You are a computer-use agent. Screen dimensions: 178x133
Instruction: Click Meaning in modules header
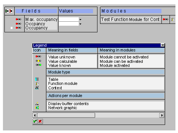(131, 50)
